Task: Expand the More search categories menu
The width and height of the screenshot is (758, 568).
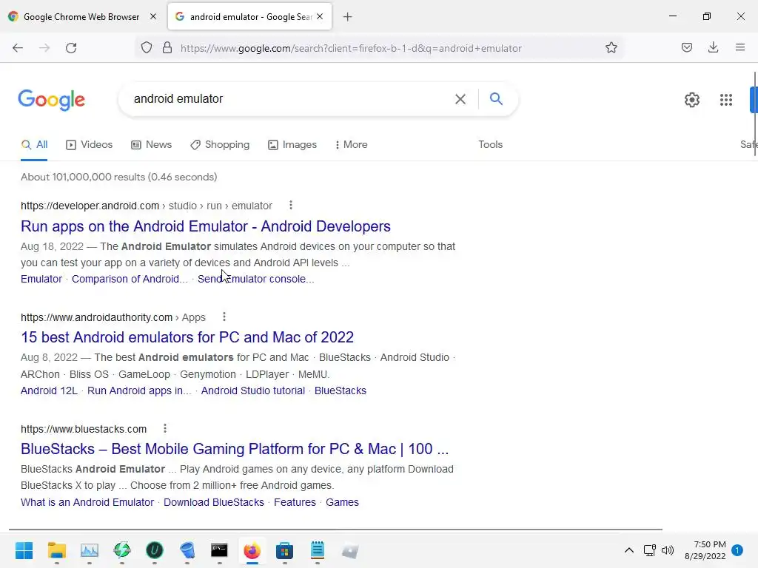Action: (x=352, y=145)
